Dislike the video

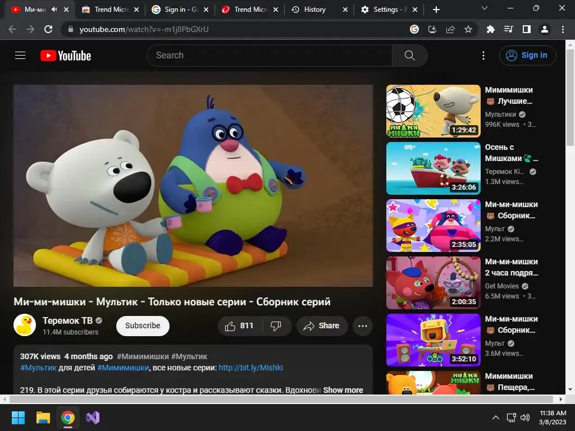pos(276,326)
